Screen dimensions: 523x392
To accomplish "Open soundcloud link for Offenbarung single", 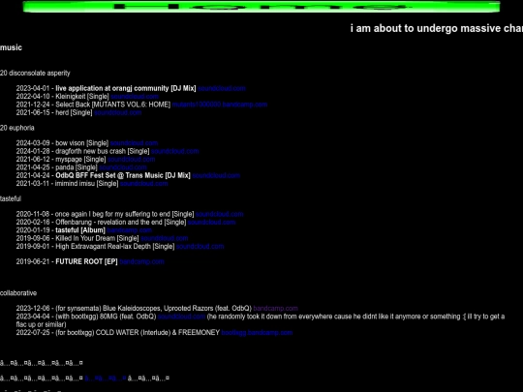I will [212, 222].
